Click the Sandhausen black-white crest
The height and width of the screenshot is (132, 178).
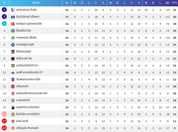pos(13,107)
